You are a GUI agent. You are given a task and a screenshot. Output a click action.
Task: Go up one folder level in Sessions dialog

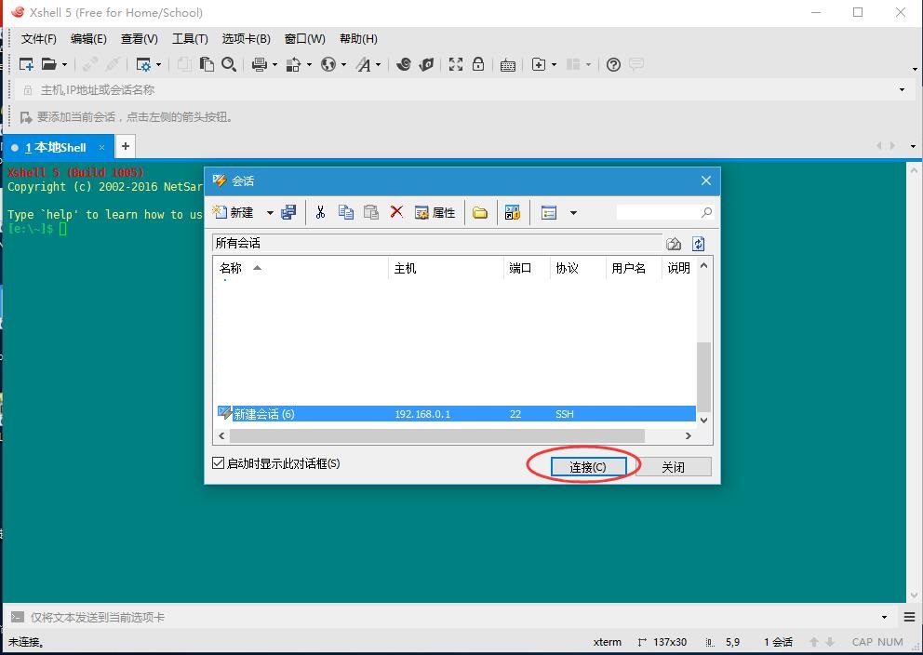(x=674, y=244)
